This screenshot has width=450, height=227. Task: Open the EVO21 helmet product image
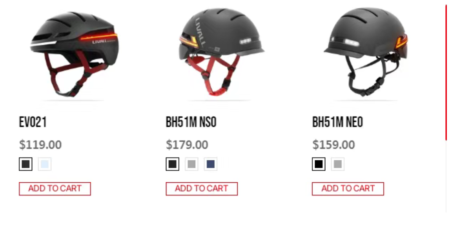pyautogui.click(x=74, y=54)
